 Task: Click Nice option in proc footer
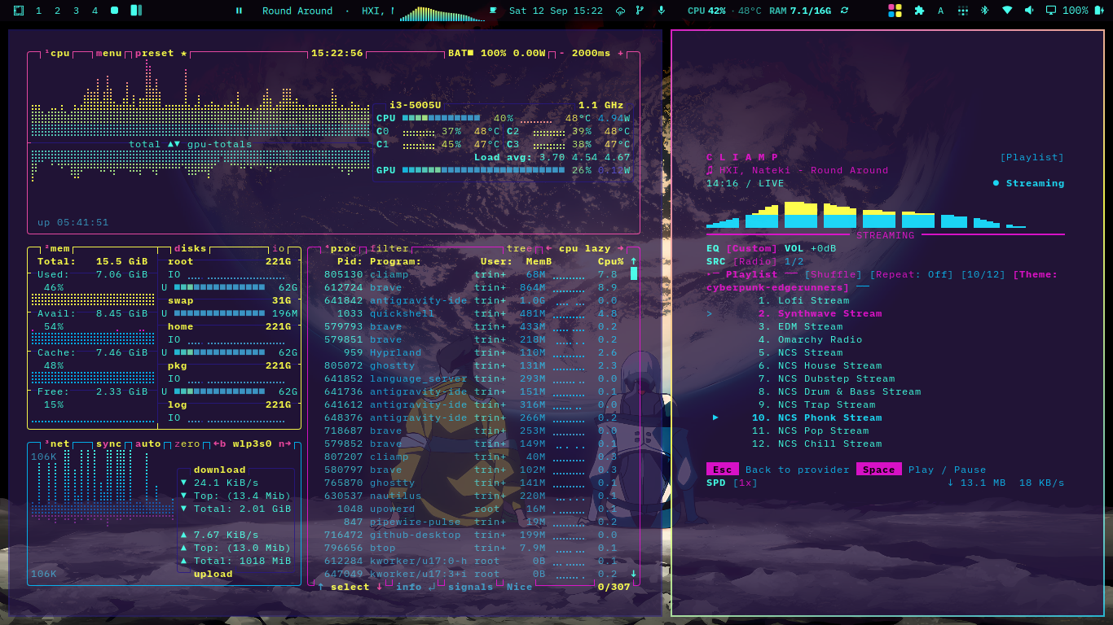519,587
